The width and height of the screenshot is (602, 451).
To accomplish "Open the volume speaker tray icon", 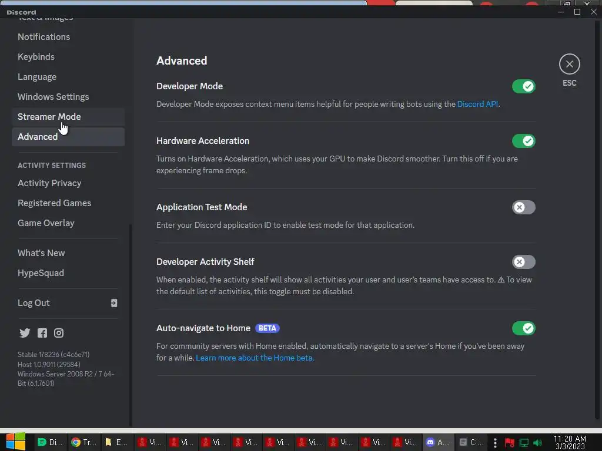I will 537,443.
